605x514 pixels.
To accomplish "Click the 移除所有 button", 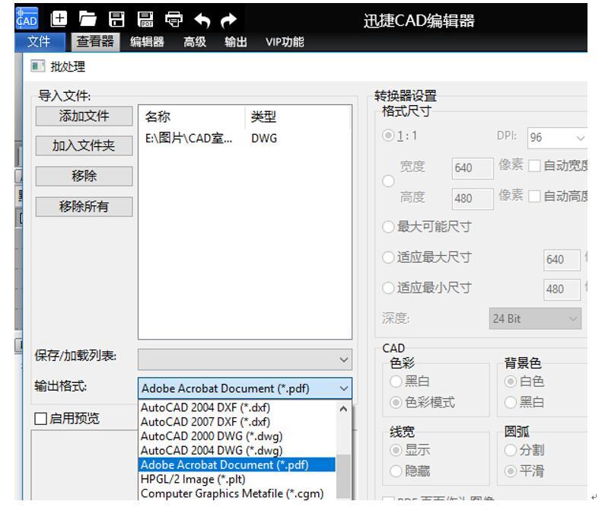I will coord(84,206).
